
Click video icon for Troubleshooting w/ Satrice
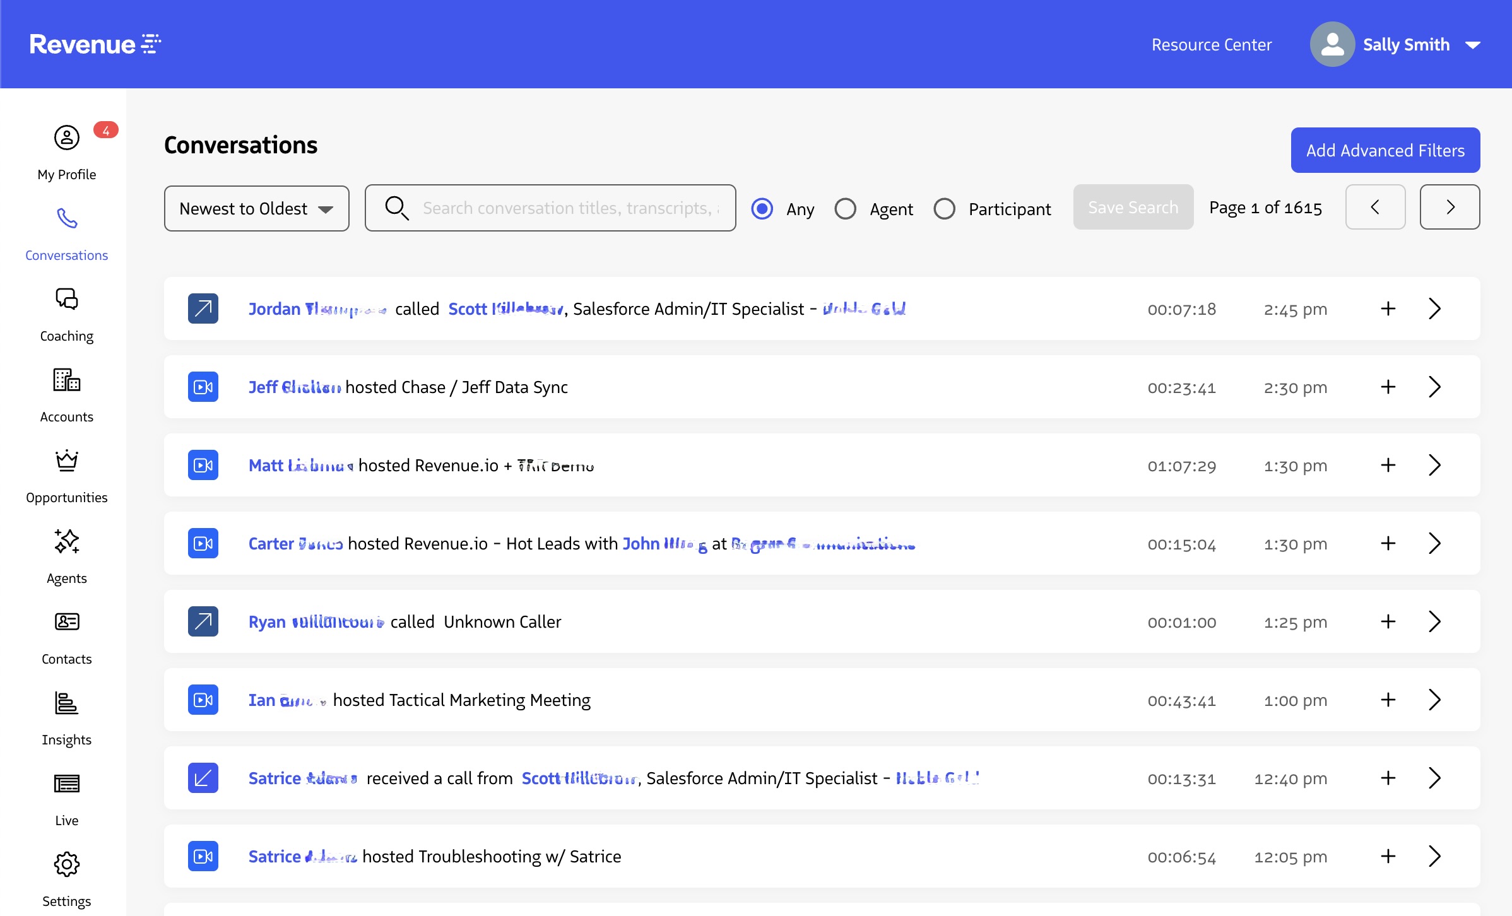203,856
